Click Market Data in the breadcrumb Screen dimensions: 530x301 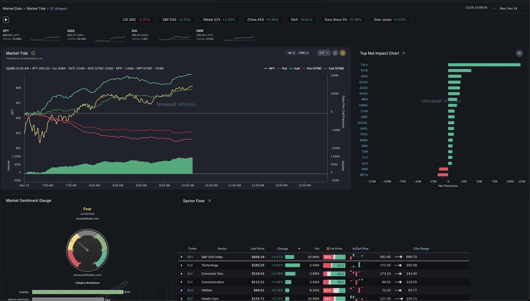13,8
